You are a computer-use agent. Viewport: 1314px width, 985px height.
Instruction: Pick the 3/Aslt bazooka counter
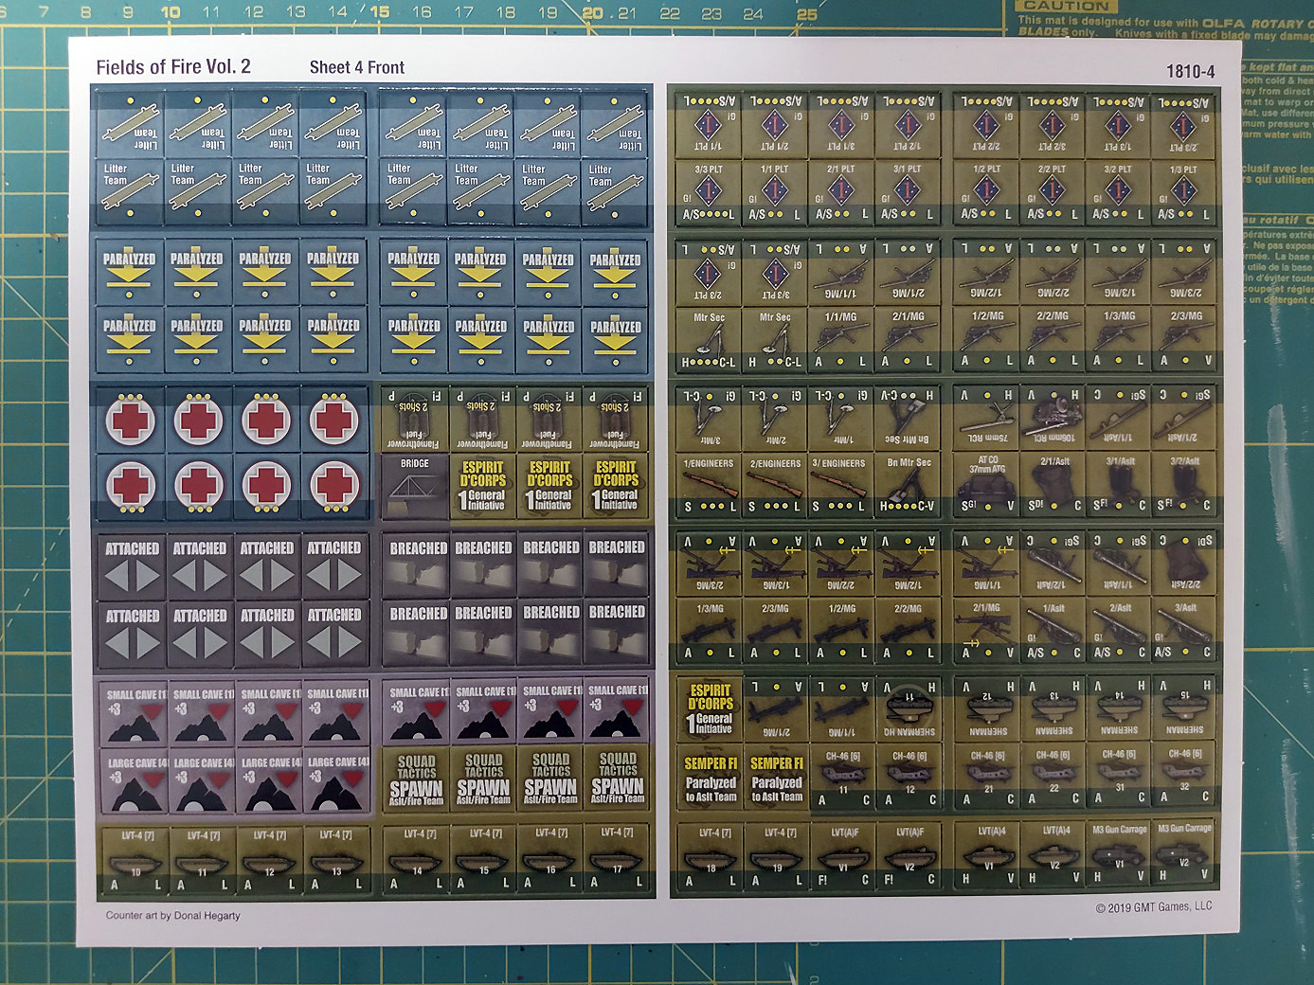click(x=1184, y=632)
